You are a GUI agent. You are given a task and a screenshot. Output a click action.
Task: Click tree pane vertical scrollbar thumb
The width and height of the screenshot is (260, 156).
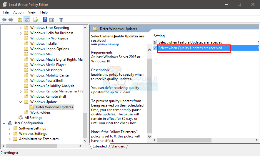pyautogui.click(x=85, y=125)
